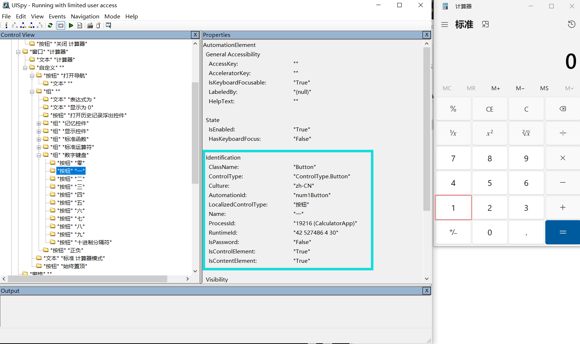The image size is (580, 344).
Task: Select the "按钮" "五" tree item
Action: (72, 203)
